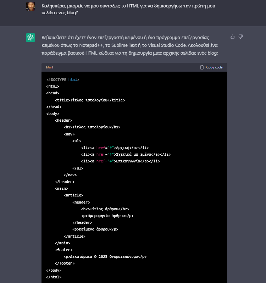
Task: Click the <h1>Τίτλος ιστολογίου</h1> code line
Action: click(92, 127)
